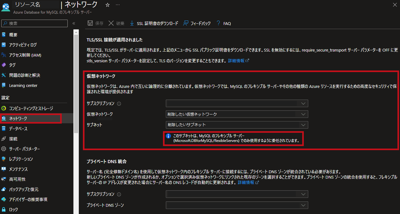Click the 問題の診断と解決 wrench icon
Viewport: 400px width, 214px height.
(x=4, y=75)
